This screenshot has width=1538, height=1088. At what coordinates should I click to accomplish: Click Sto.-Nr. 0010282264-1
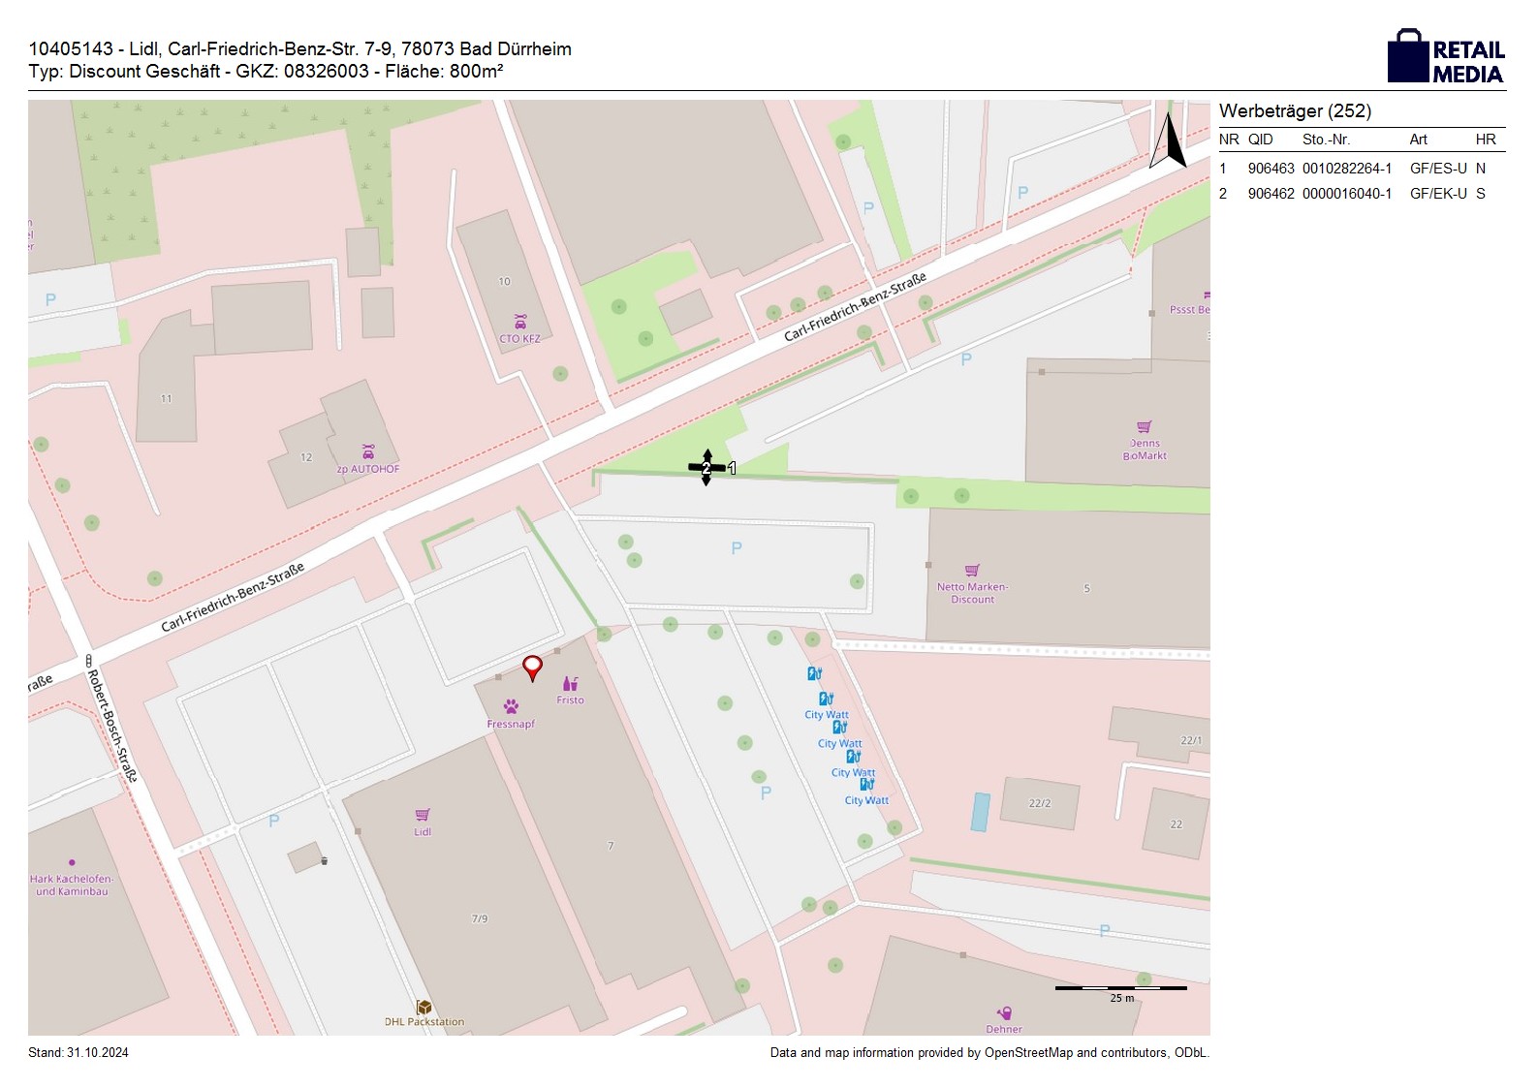[x=1347, y=169]
